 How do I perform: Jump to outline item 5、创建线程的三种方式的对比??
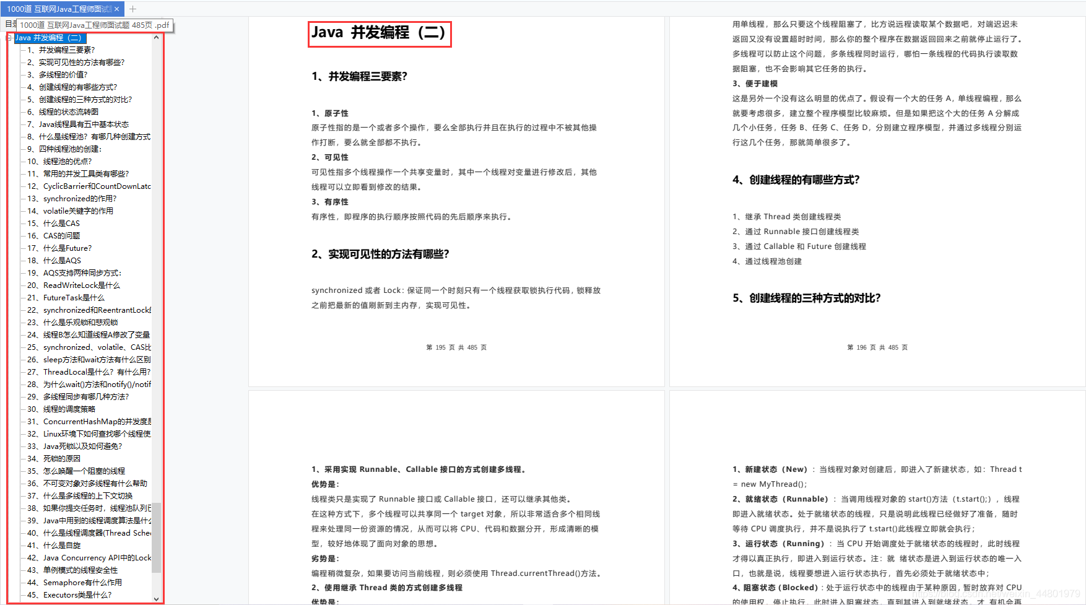tap(79, 100)
